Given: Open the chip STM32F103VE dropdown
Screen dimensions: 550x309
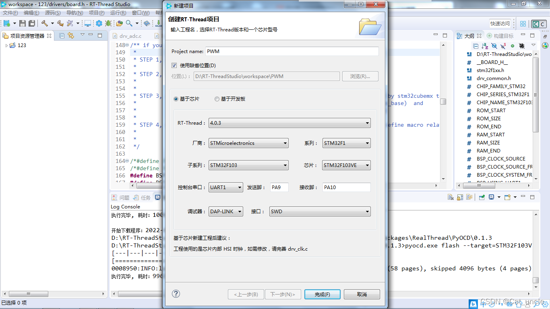Looking at the screenshot, I should [347, 165].
